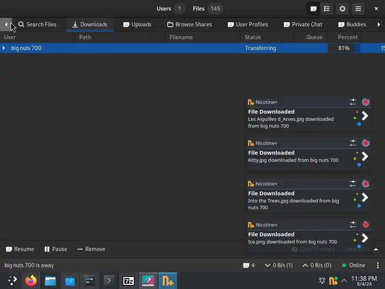Sort by Path column header

[112, 37]
